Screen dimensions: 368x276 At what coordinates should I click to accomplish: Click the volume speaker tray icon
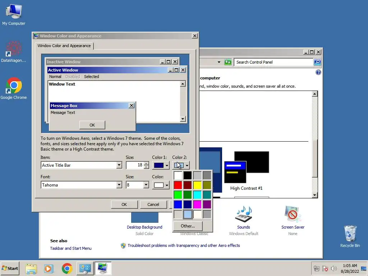coord(333,268)
